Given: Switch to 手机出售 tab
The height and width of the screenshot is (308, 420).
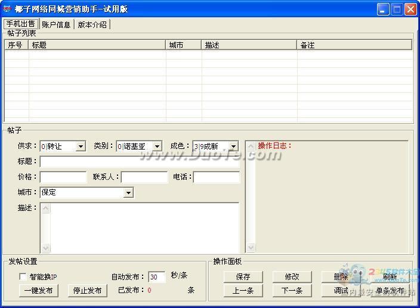Looking at the screenshot, I should [21, 24].
